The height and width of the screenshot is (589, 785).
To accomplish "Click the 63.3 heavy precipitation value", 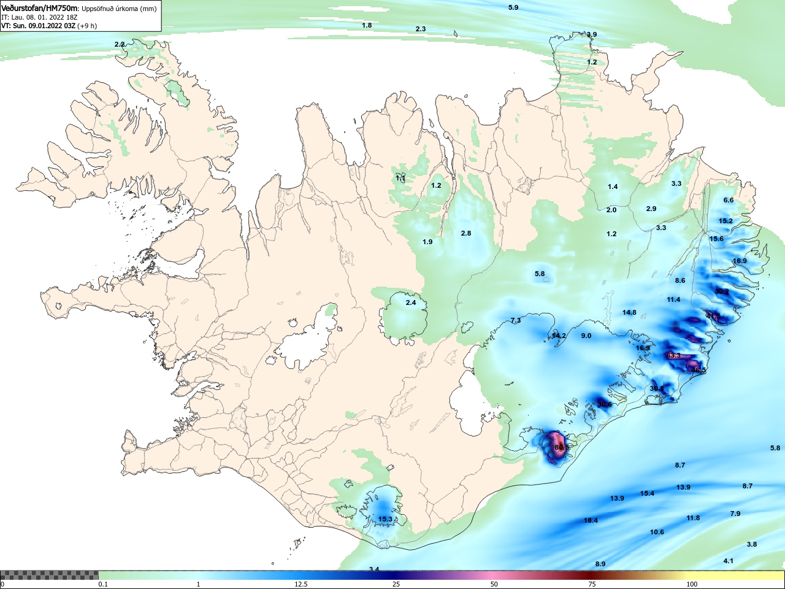I will pos(673,356).
